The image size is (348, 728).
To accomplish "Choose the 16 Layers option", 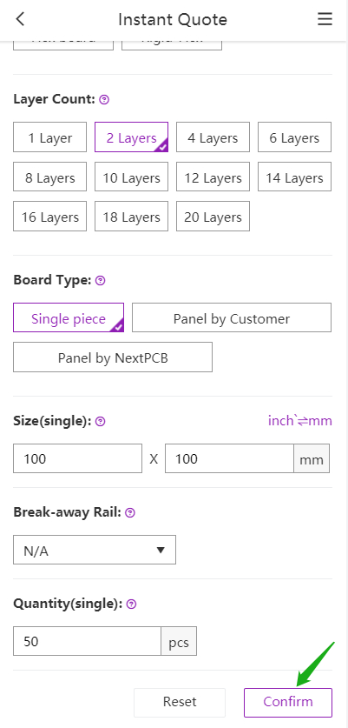I will (50, 217).
